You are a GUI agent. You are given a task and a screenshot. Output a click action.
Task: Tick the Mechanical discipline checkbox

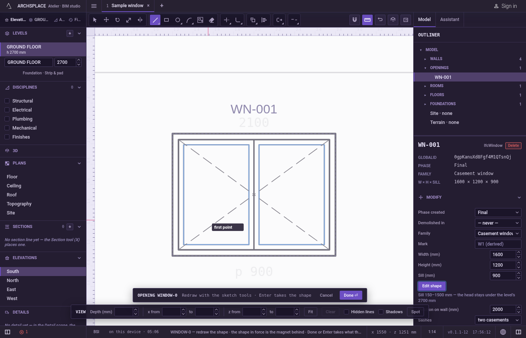7,128
